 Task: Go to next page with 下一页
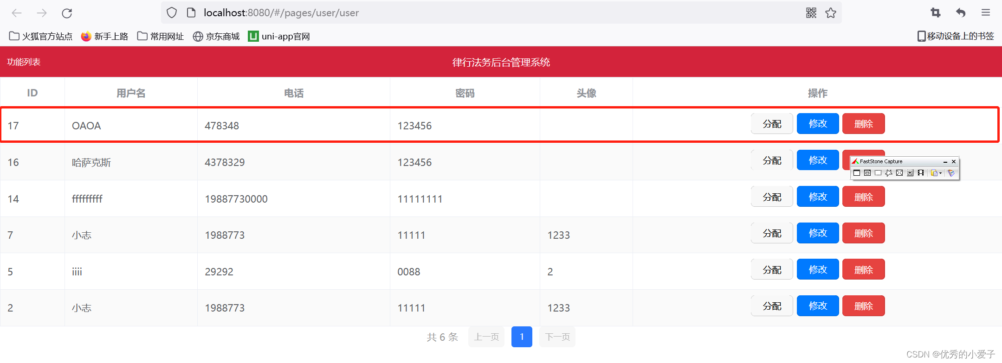(557, 337)
